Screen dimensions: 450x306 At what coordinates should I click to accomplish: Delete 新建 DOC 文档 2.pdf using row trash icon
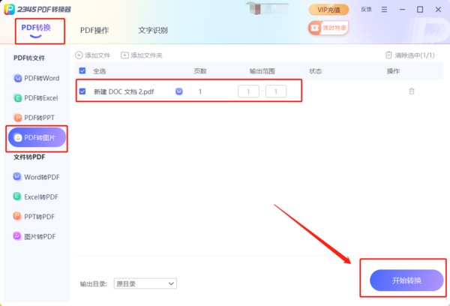coord(412,91)
